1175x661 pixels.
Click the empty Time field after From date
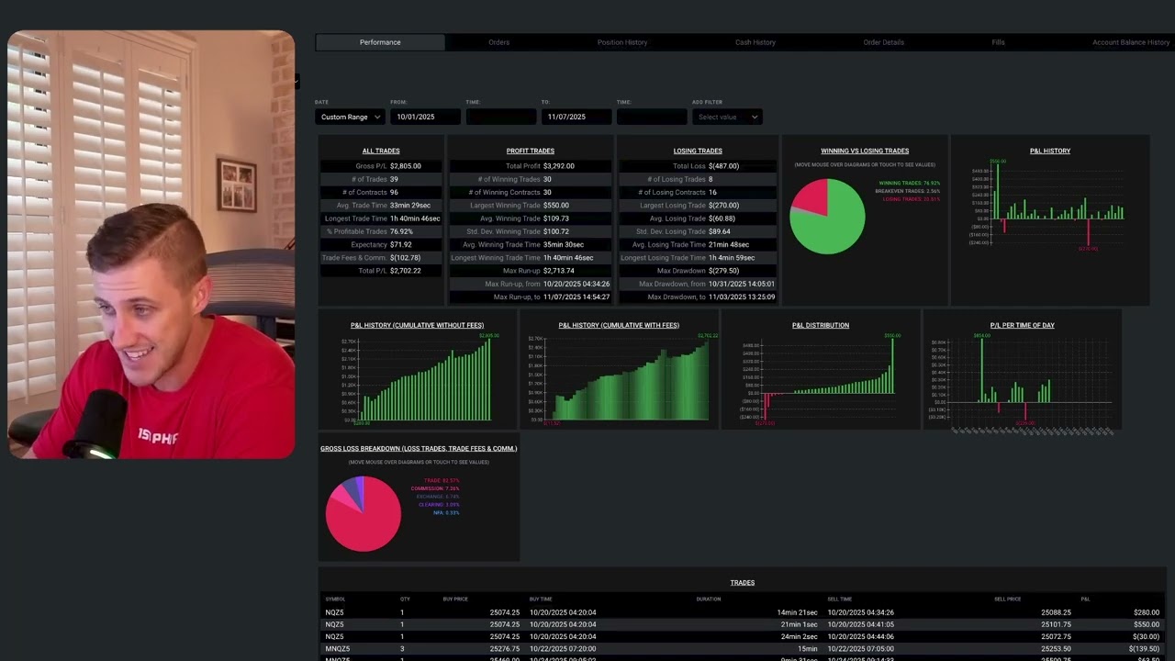point(501,117)
